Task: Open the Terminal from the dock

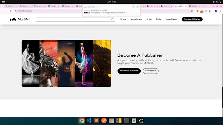Action: (x=126, y=121)
